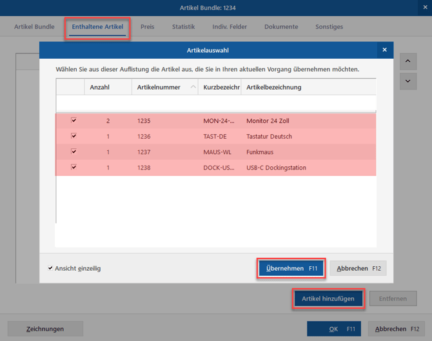Click the Artikel hinzufügen button
Viewport: 432px width, 341px height.
coord(328,298)
